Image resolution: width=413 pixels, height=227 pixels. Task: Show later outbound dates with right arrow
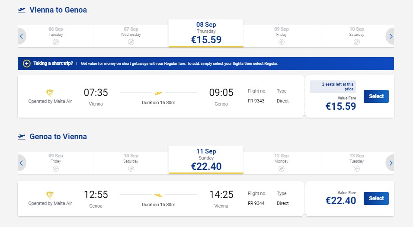(391, 36)
